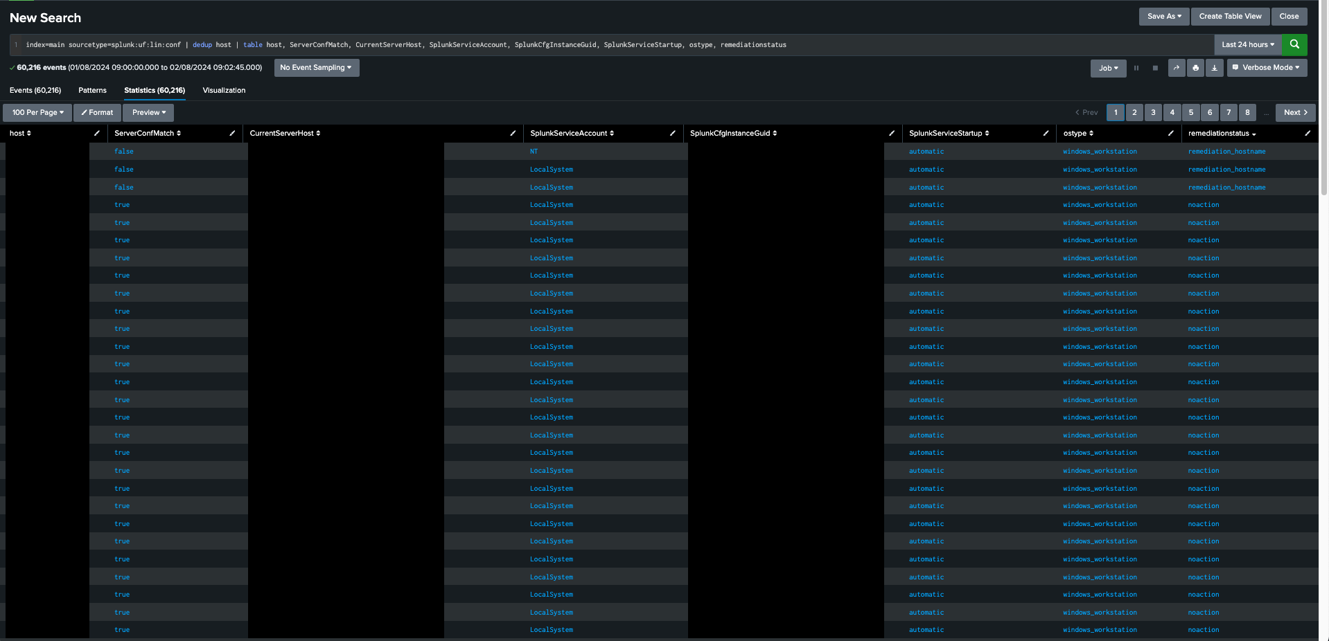
Task: Print the search results
Action: 1195,68
